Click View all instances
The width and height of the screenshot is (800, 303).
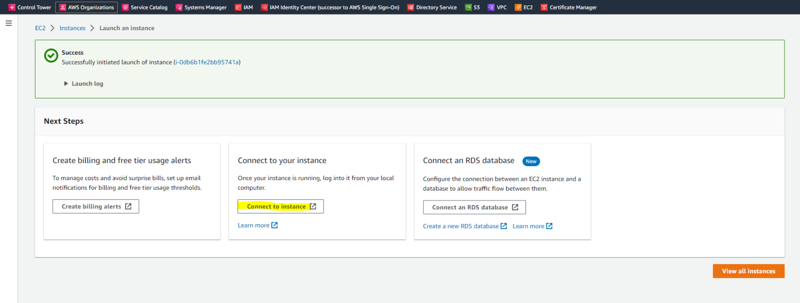(x=748, y=271)
